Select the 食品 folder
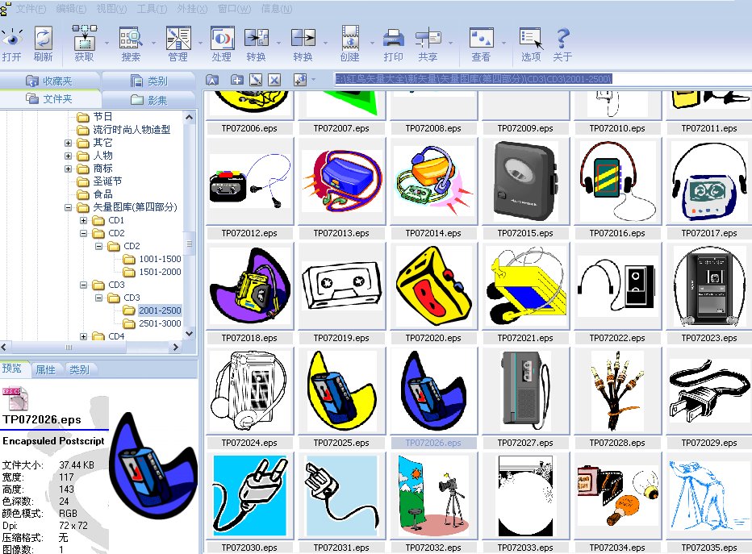The width and height of the screenshot is (752, 554). click(x=102, y=194)
